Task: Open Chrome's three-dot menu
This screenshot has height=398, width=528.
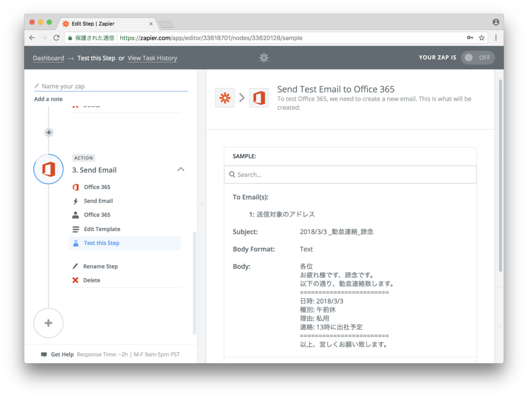Action: point(496,38)
